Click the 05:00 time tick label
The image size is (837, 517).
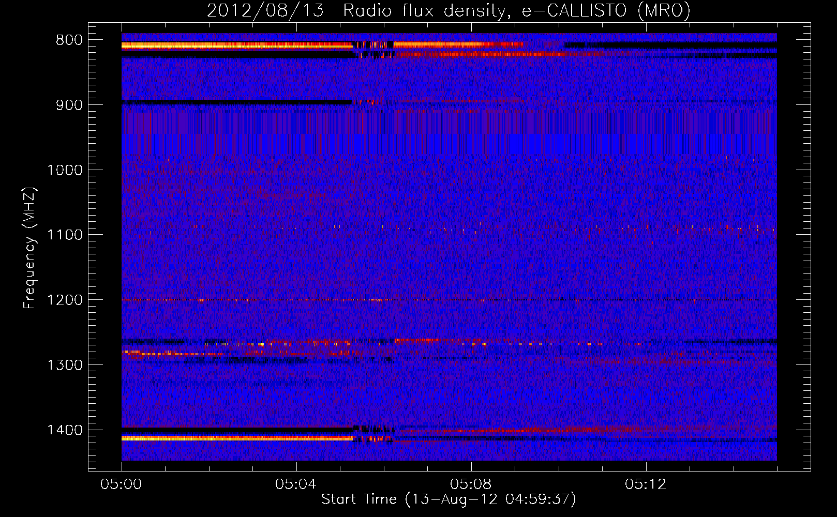pos(122,484)
